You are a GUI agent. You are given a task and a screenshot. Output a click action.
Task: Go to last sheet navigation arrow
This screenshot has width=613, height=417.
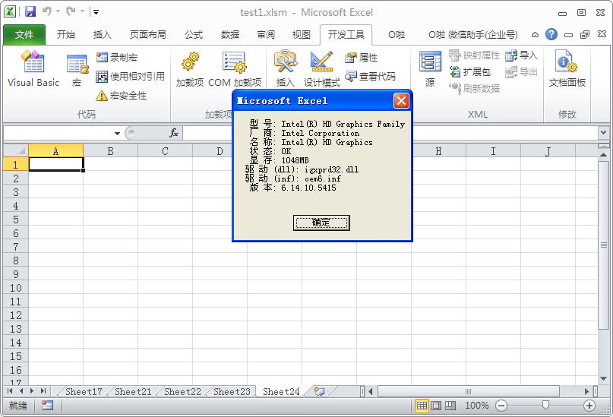[43, 391]
